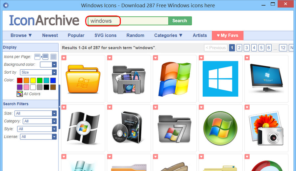
Task: Open the License filter dropdown
Action: 38,137
